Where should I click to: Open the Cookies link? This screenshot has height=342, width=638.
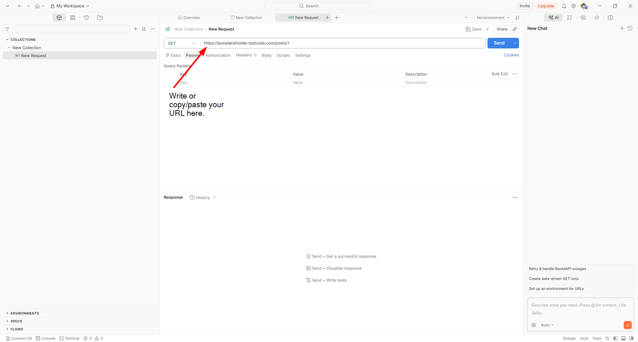point(511,55)
